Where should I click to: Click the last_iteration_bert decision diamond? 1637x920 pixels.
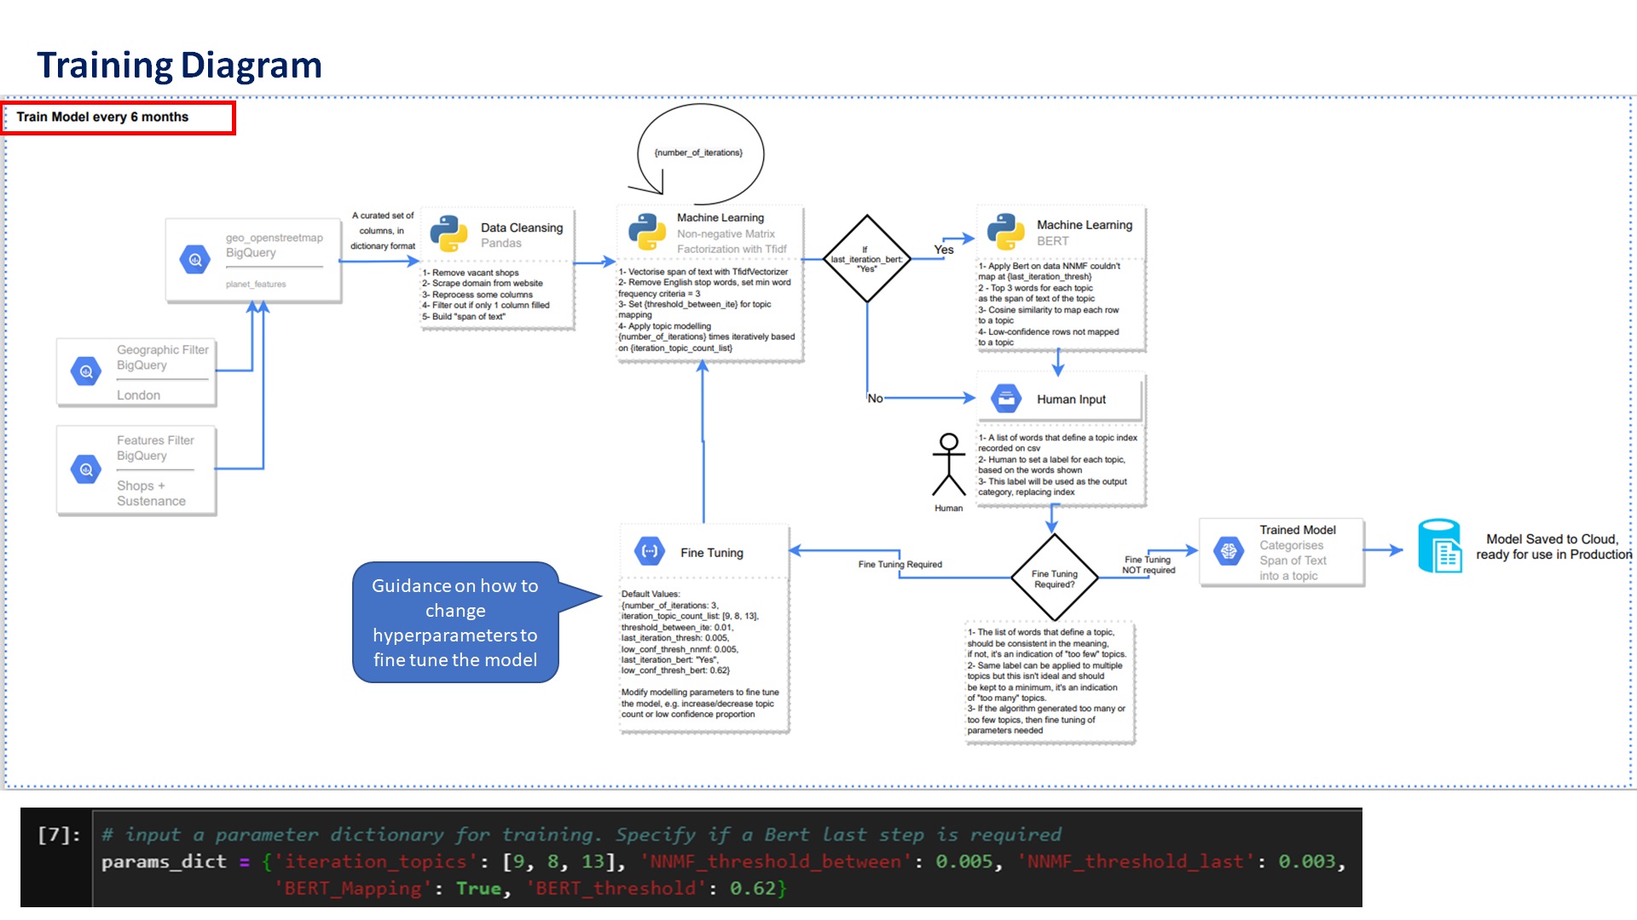click(x=866, y=259)
